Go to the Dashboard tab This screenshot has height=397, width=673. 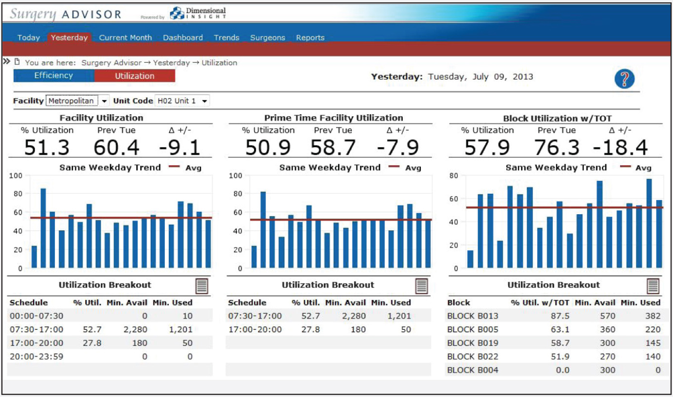coord(183,38)
